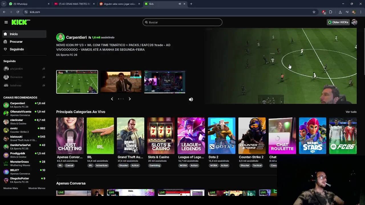Click the MOBA tag under League of Legends

183,165
